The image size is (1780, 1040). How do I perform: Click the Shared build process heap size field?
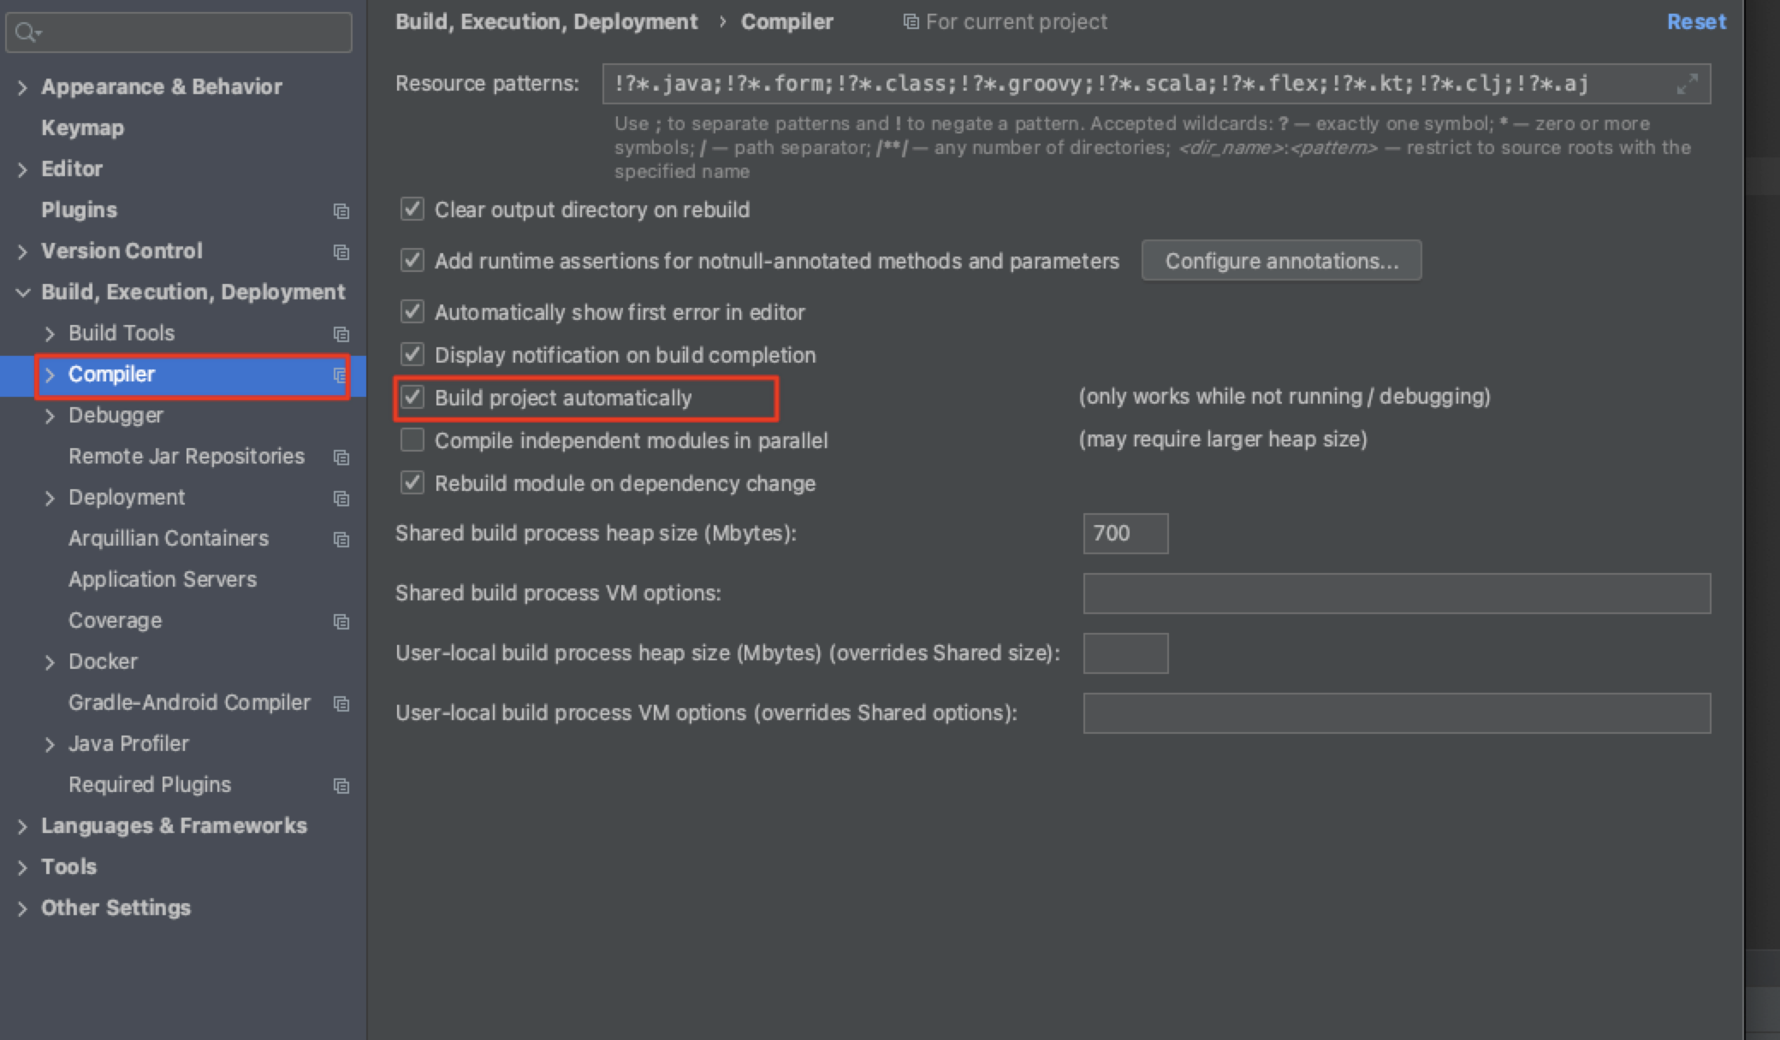coord(1124,534)
